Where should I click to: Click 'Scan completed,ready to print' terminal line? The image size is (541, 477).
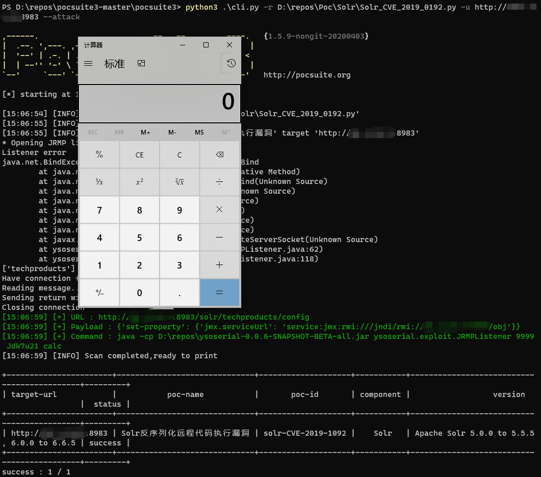(151, 356)
